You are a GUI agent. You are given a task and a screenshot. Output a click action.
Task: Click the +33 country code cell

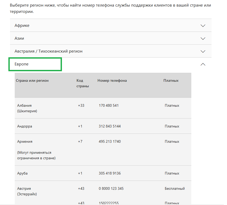pyautogui.click(x=81, y=105)
